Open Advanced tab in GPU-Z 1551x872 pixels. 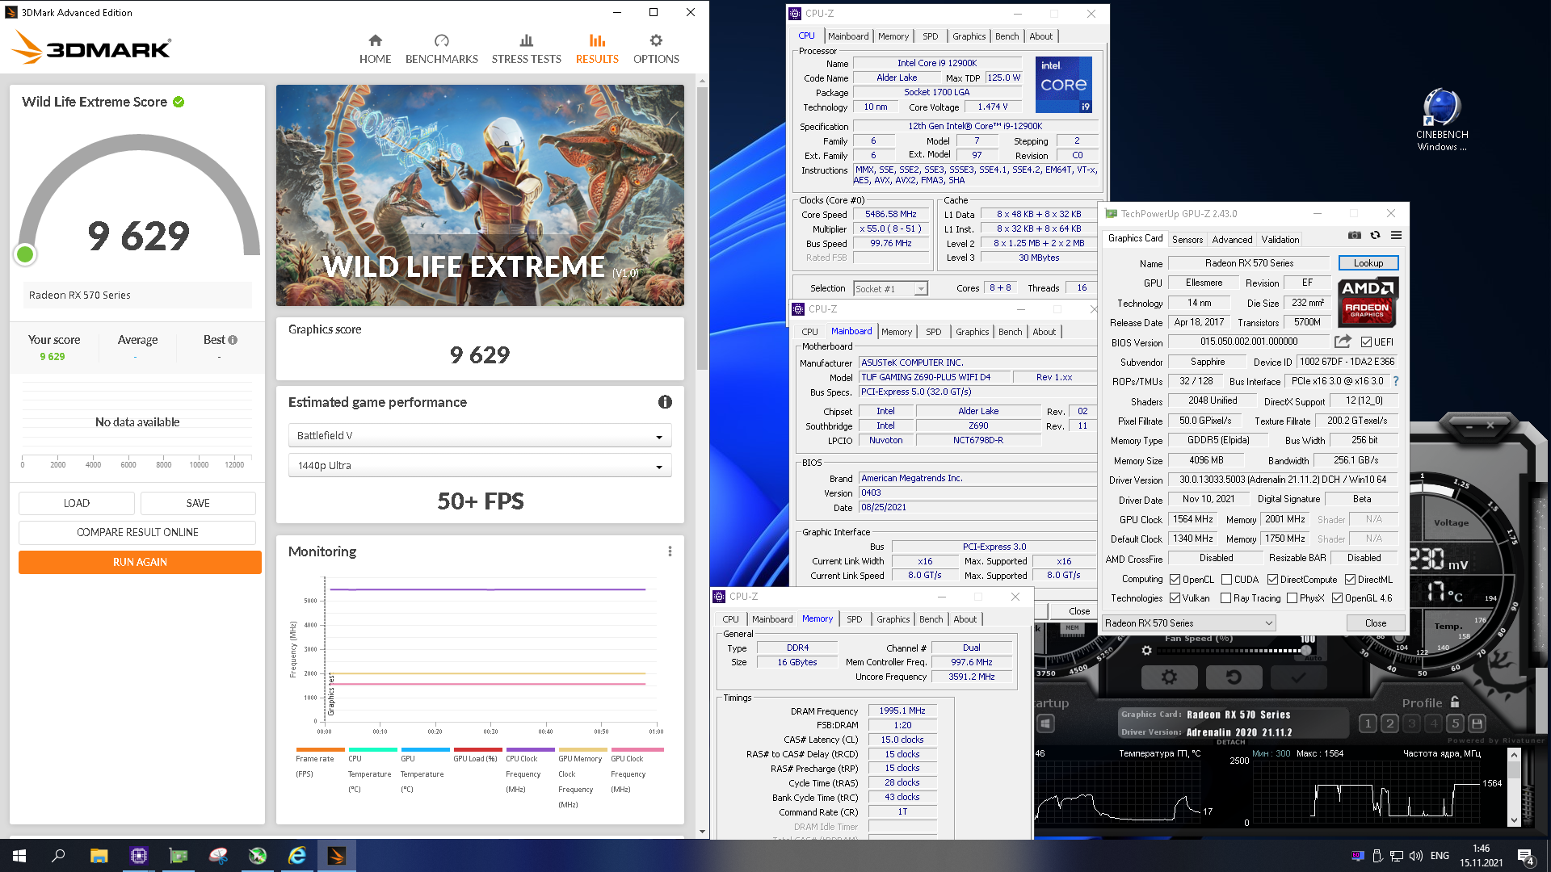pos(1232,239)
